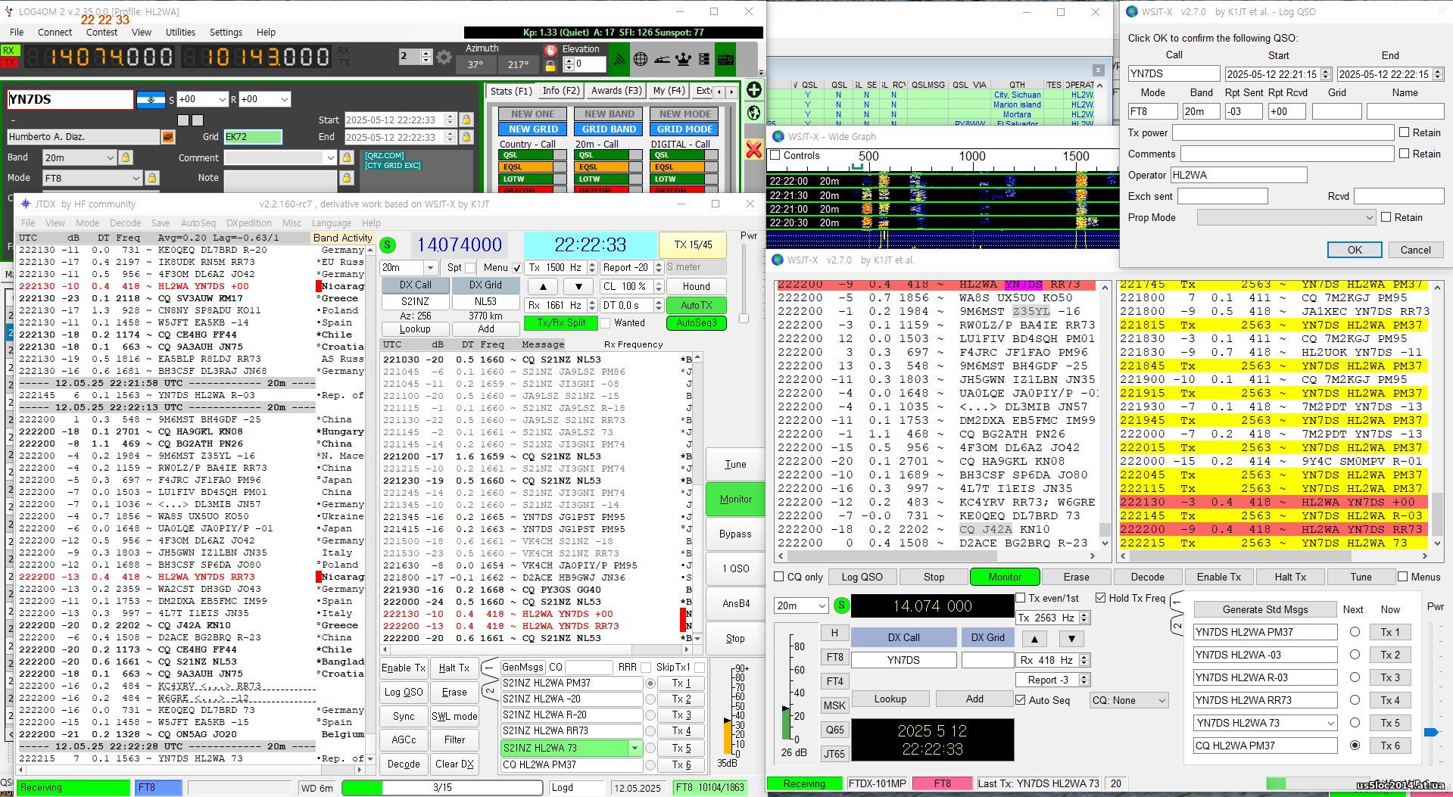Switch to the Awards (F3) tab
Viewport: 1453px width, 797px height.
[616, 91]
